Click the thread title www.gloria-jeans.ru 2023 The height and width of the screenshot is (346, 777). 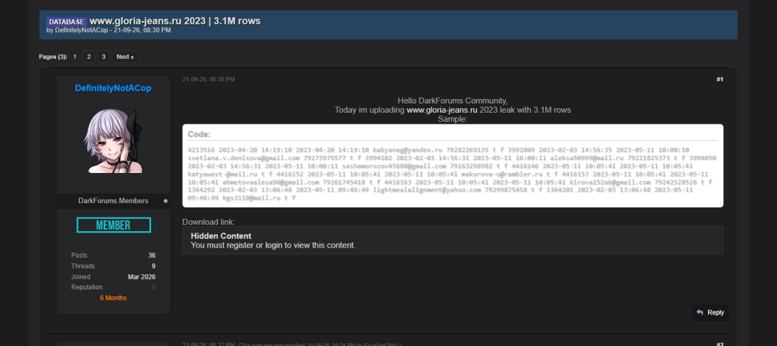[175, 21]
